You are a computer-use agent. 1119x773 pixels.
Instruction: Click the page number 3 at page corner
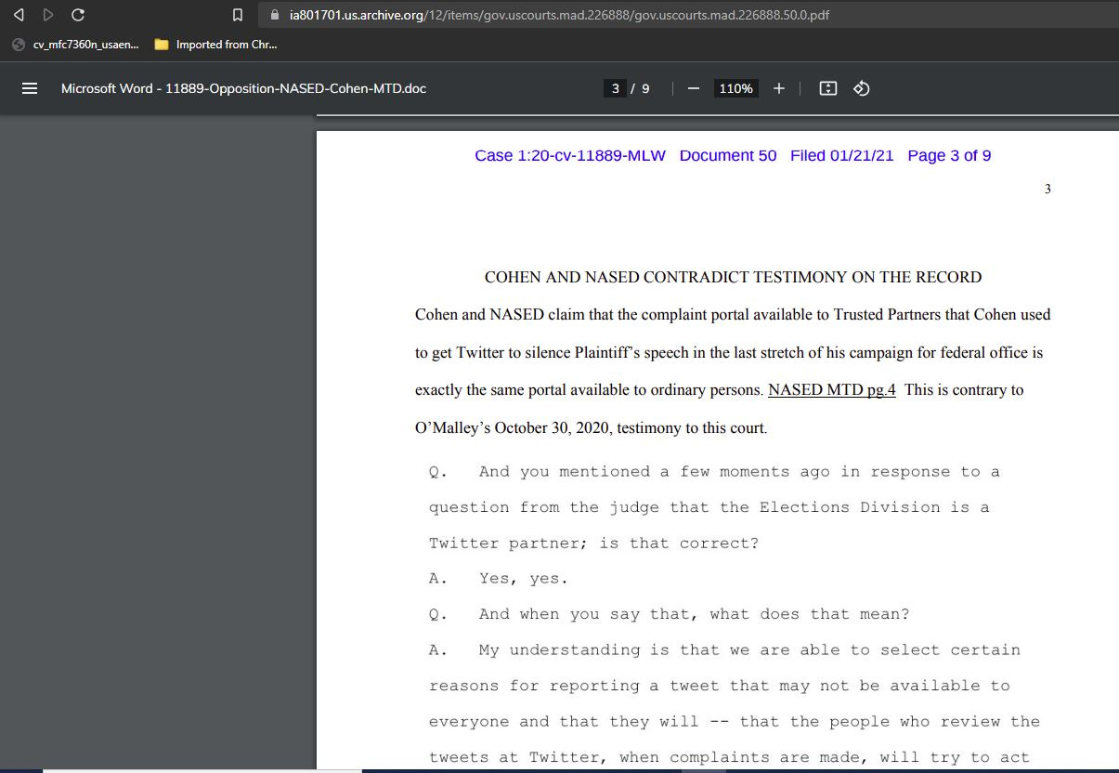point(1047,190)
